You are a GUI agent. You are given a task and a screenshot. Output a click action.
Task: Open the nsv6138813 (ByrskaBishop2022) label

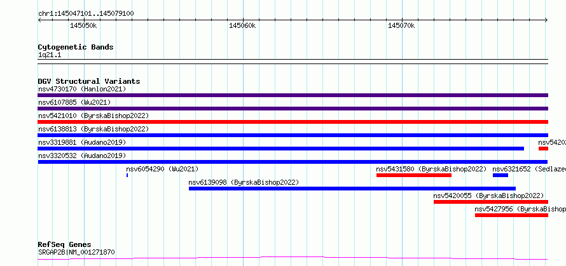93,129
